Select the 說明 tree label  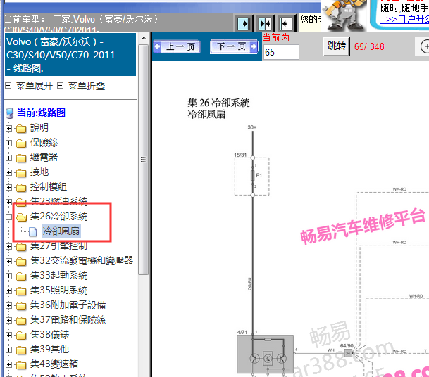pyautogui.click(x=39, y=127)
